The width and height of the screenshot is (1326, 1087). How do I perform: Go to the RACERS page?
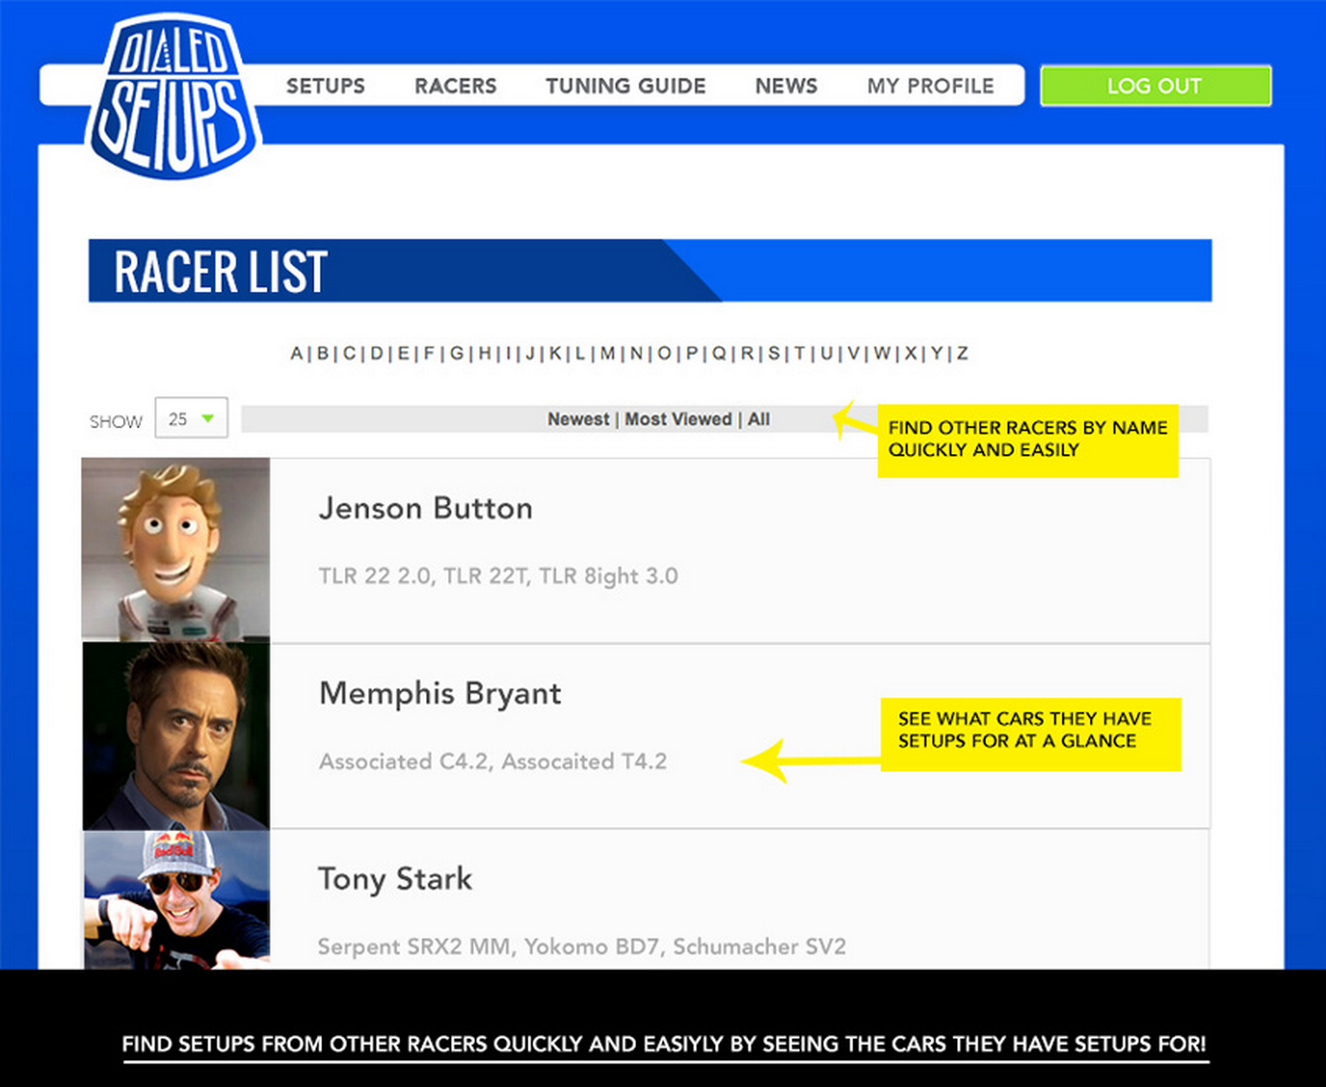click(x=456, y=86)
